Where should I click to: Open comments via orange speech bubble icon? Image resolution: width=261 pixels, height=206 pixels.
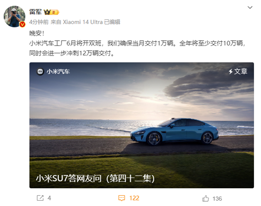[121, 198]
